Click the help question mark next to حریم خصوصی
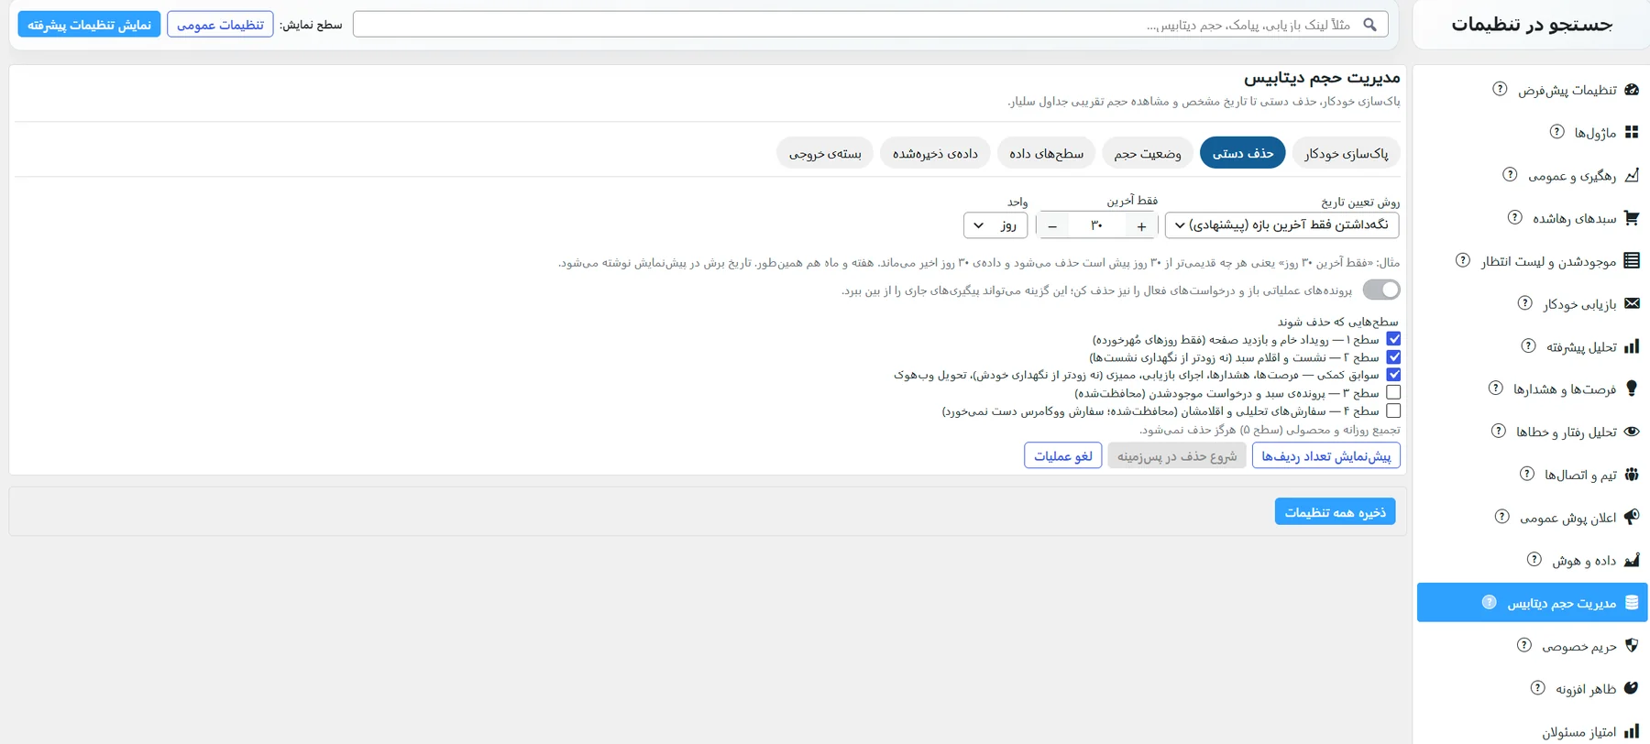The image size is (1650, 744). pos(1523,645)
